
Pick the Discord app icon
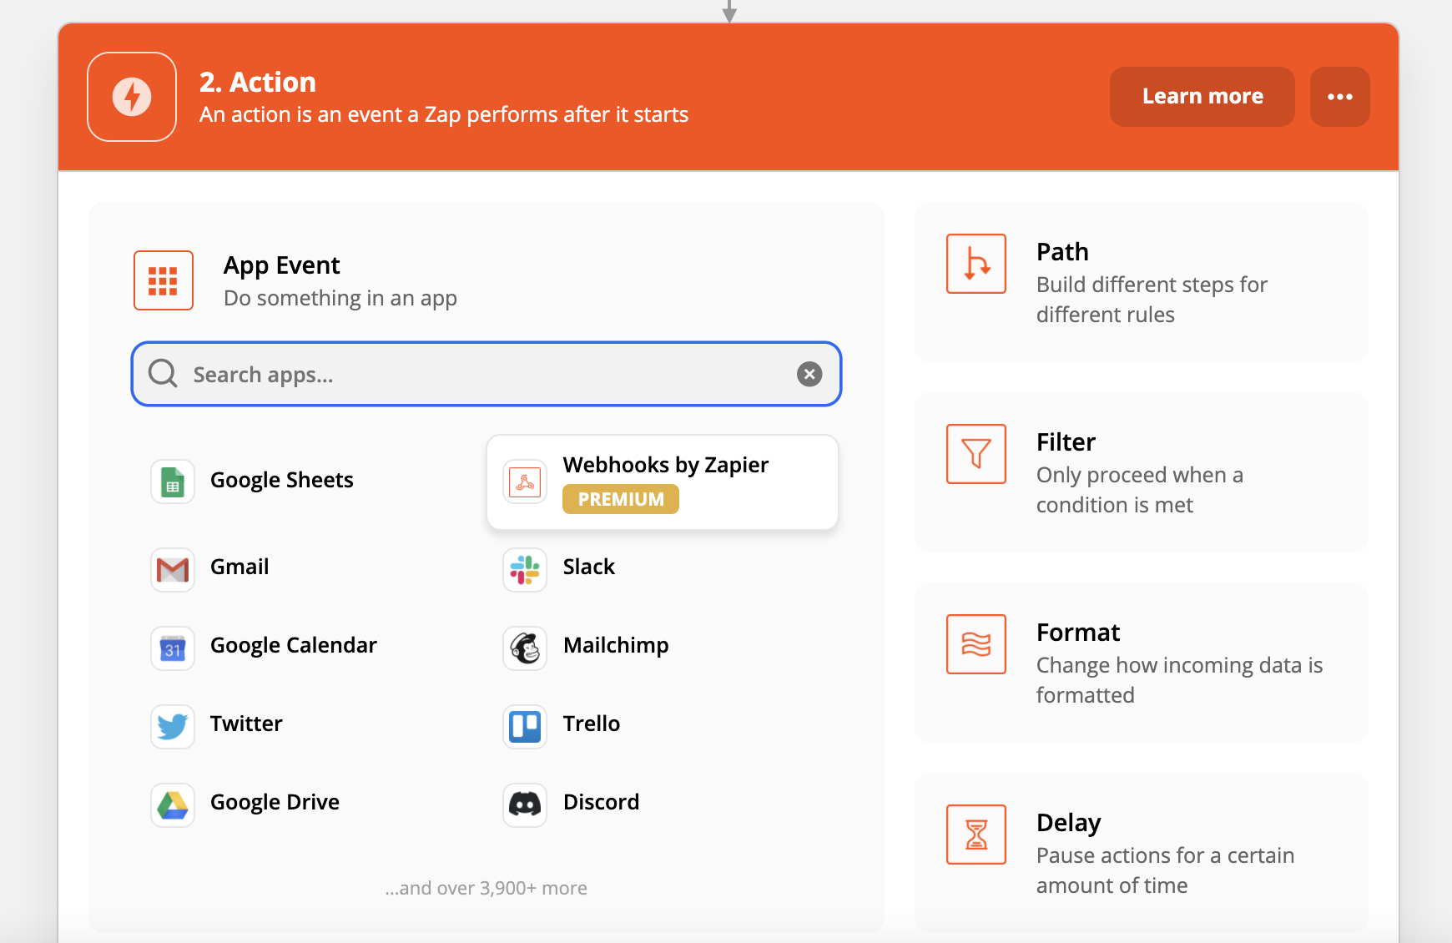point(525,805)
